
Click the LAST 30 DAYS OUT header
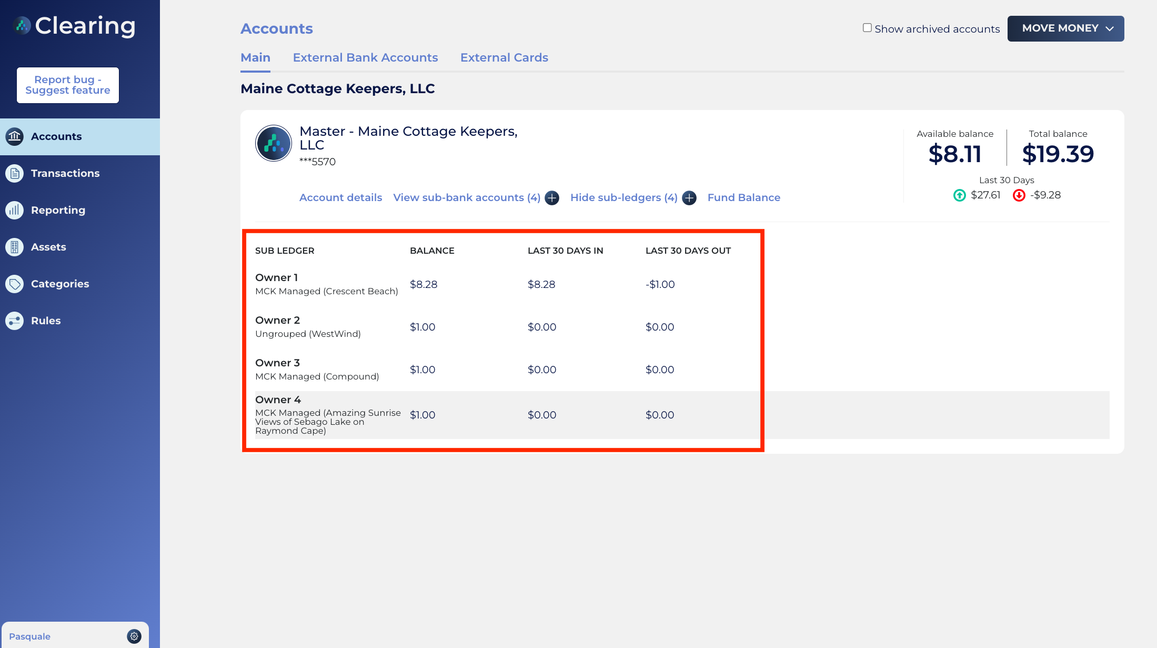688,251
